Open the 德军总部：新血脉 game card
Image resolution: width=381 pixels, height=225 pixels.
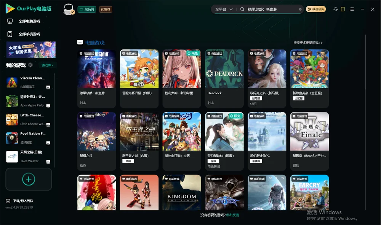point(96,79)
